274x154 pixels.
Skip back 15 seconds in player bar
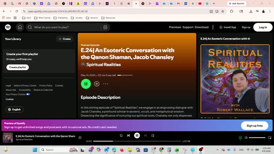click(x=121, y=136)
